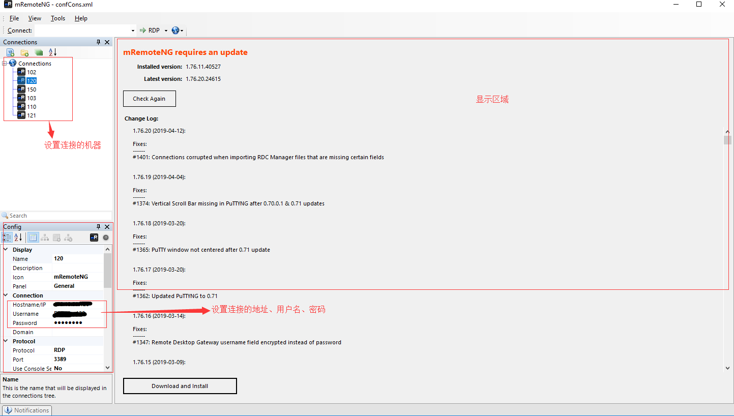The image size is (734, 416).
Task: Open the Notifications tab
Action: point(27,410)
